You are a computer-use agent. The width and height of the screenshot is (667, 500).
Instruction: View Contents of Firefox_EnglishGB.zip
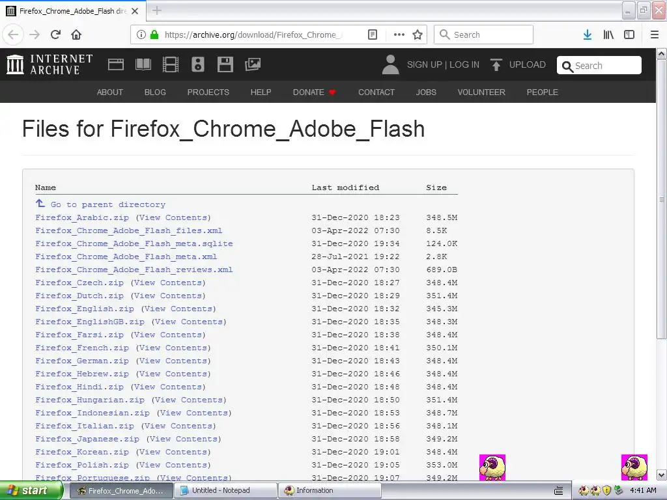(189, 322)
